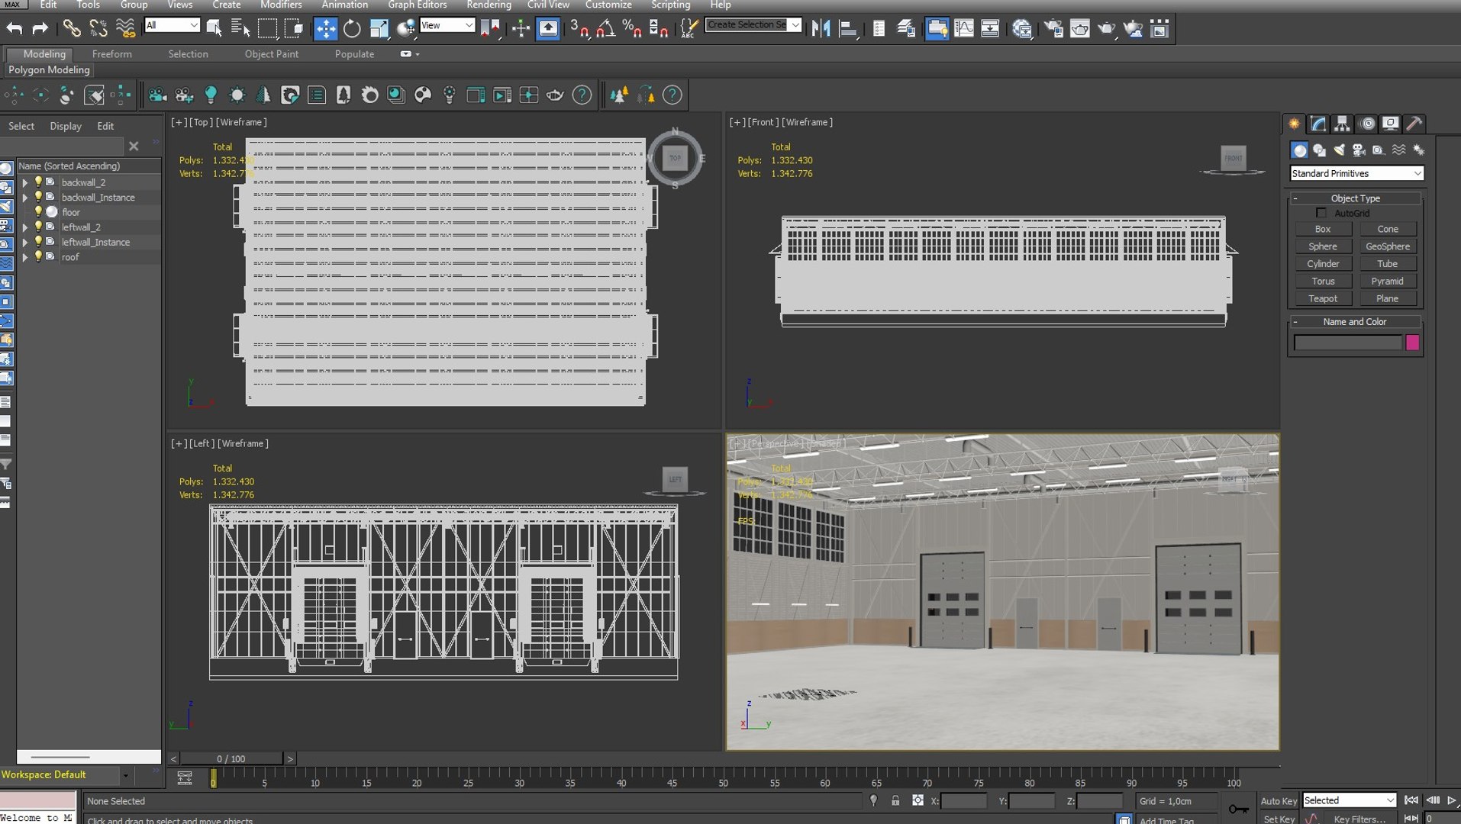Image resolution: width=1461 pixels, height=824 pixels.
Task: Switch to the Object Paint ribbon tab
Action: click(x=271, y=54)
